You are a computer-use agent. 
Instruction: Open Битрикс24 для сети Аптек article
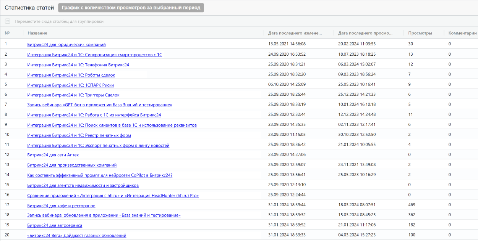coord(53,155)
